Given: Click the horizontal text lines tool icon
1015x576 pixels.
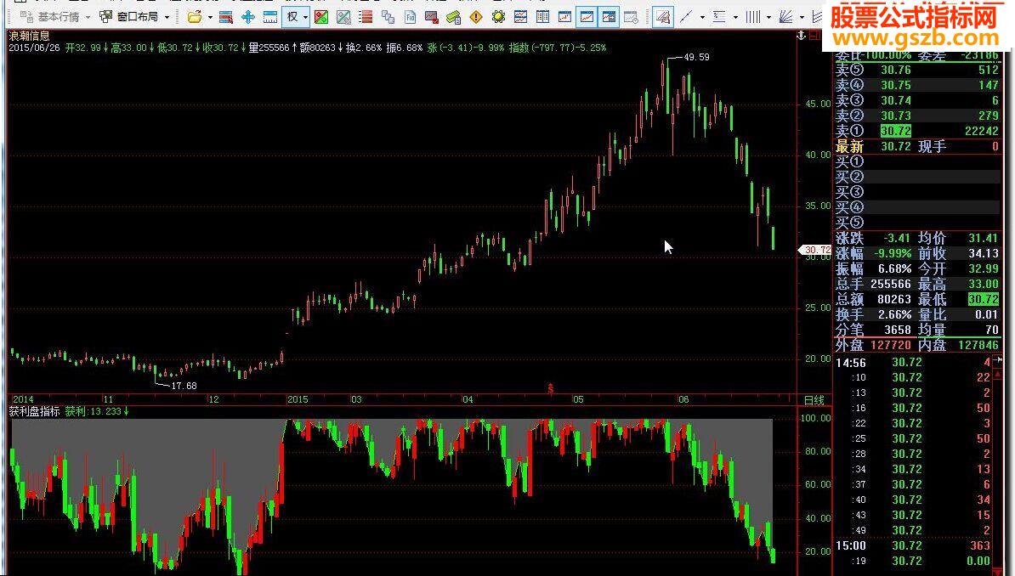Looking at the screenshot, I should click(x=719, y=17).
